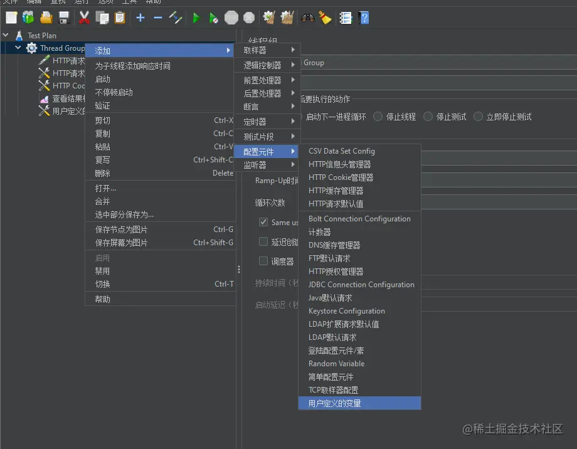Click the Copy icon in toolbar
577x449 pixels.
pos(102,18)
